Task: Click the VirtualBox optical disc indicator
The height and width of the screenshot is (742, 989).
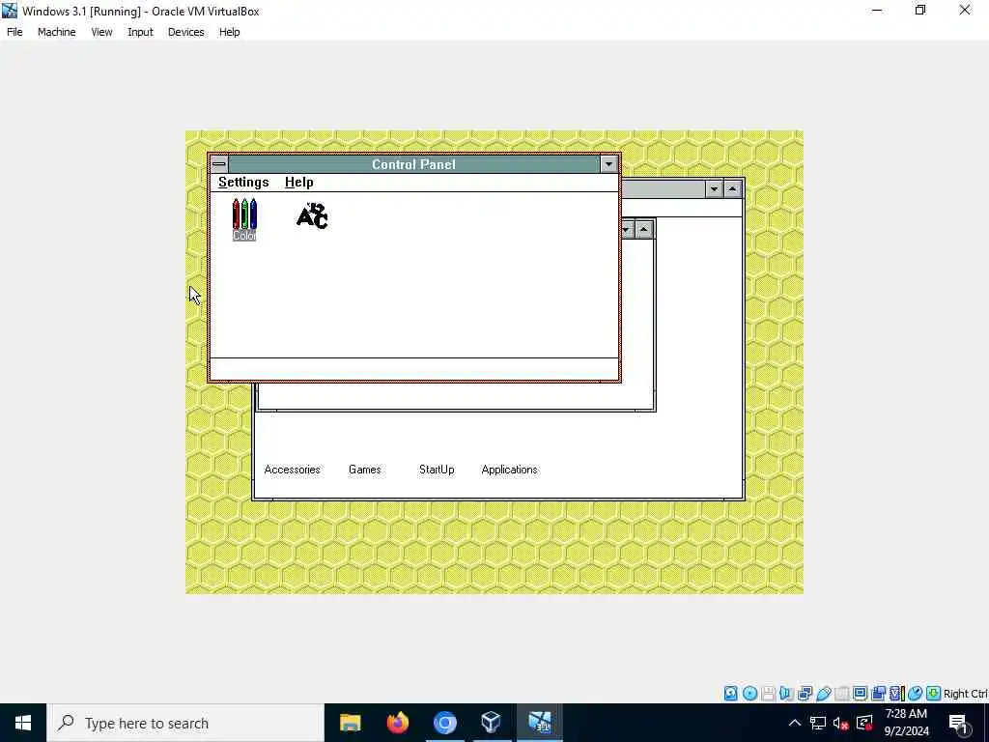Action: click(749, 694)
